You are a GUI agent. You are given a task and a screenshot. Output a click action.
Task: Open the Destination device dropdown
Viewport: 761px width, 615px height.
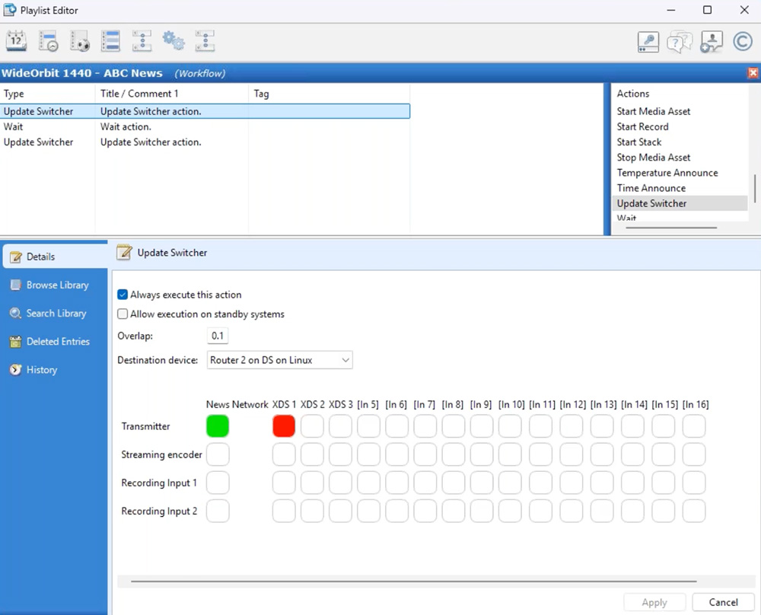click(x=280, y=360)
